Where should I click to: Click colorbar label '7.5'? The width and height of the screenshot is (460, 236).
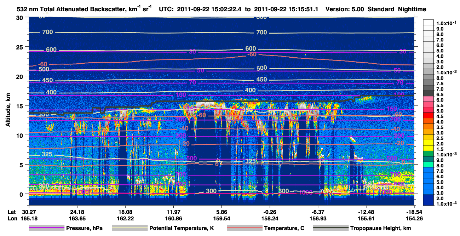point(439,84)
